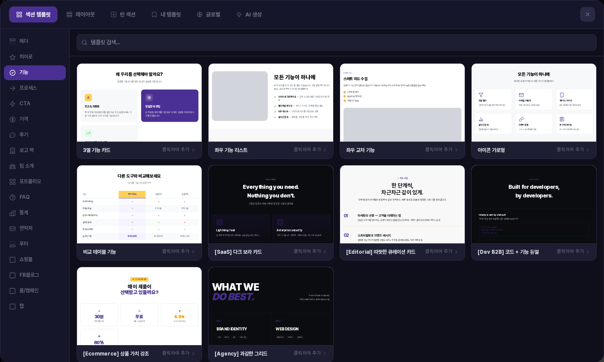604x362 pixels.
Task: Open the 통계 bar chart icon
Action: coord(13,213)
